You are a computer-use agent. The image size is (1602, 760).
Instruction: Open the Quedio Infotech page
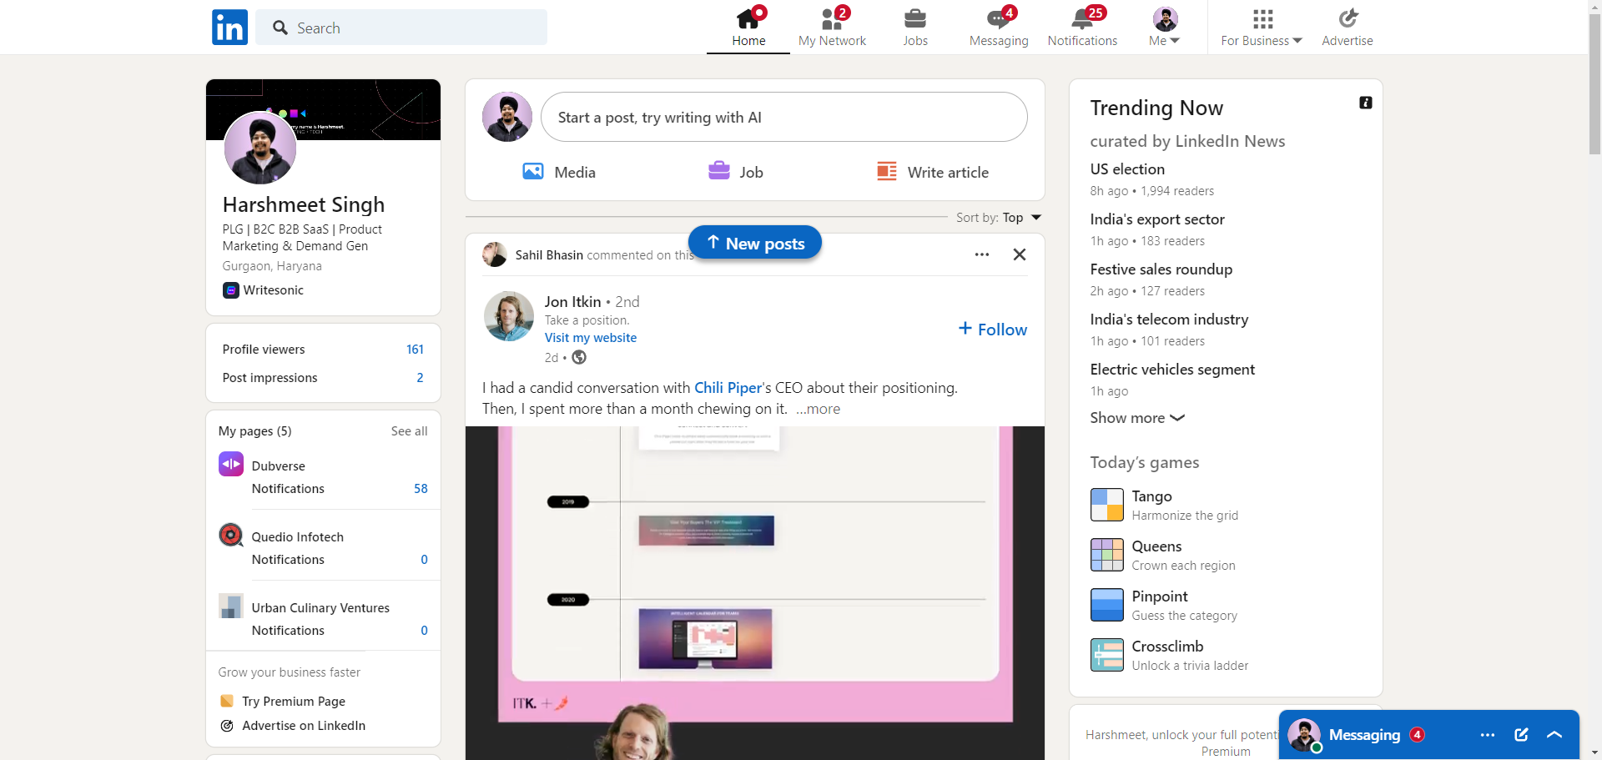[298, 537]
